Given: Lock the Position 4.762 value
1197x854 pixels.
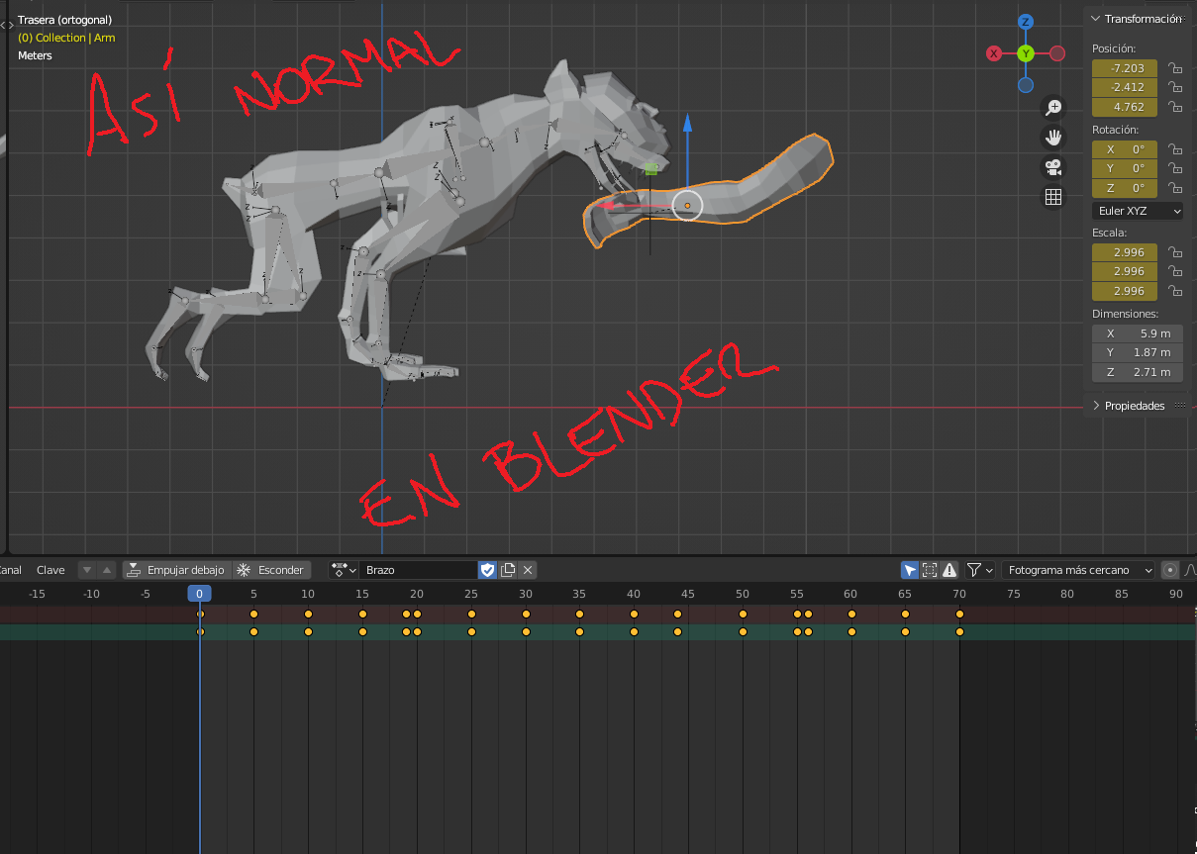Looking at the screenshot, I should (1174, 107).
